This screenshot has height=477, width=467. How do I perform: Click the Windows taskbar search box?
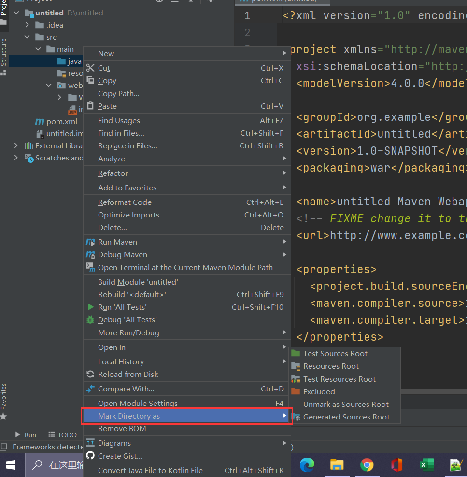(x=55, y=465)
